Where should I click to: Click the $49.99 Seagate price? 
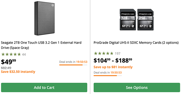[9, 62]
